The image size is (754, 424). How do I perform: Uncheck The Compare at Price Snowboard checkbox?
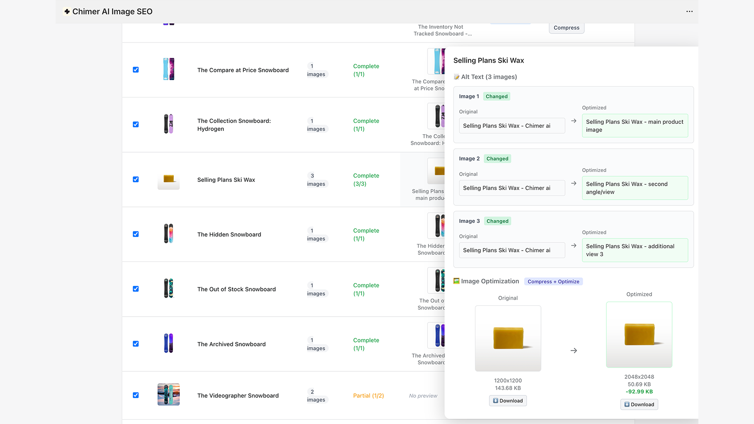pyautogui.click(x=136, y=70)
